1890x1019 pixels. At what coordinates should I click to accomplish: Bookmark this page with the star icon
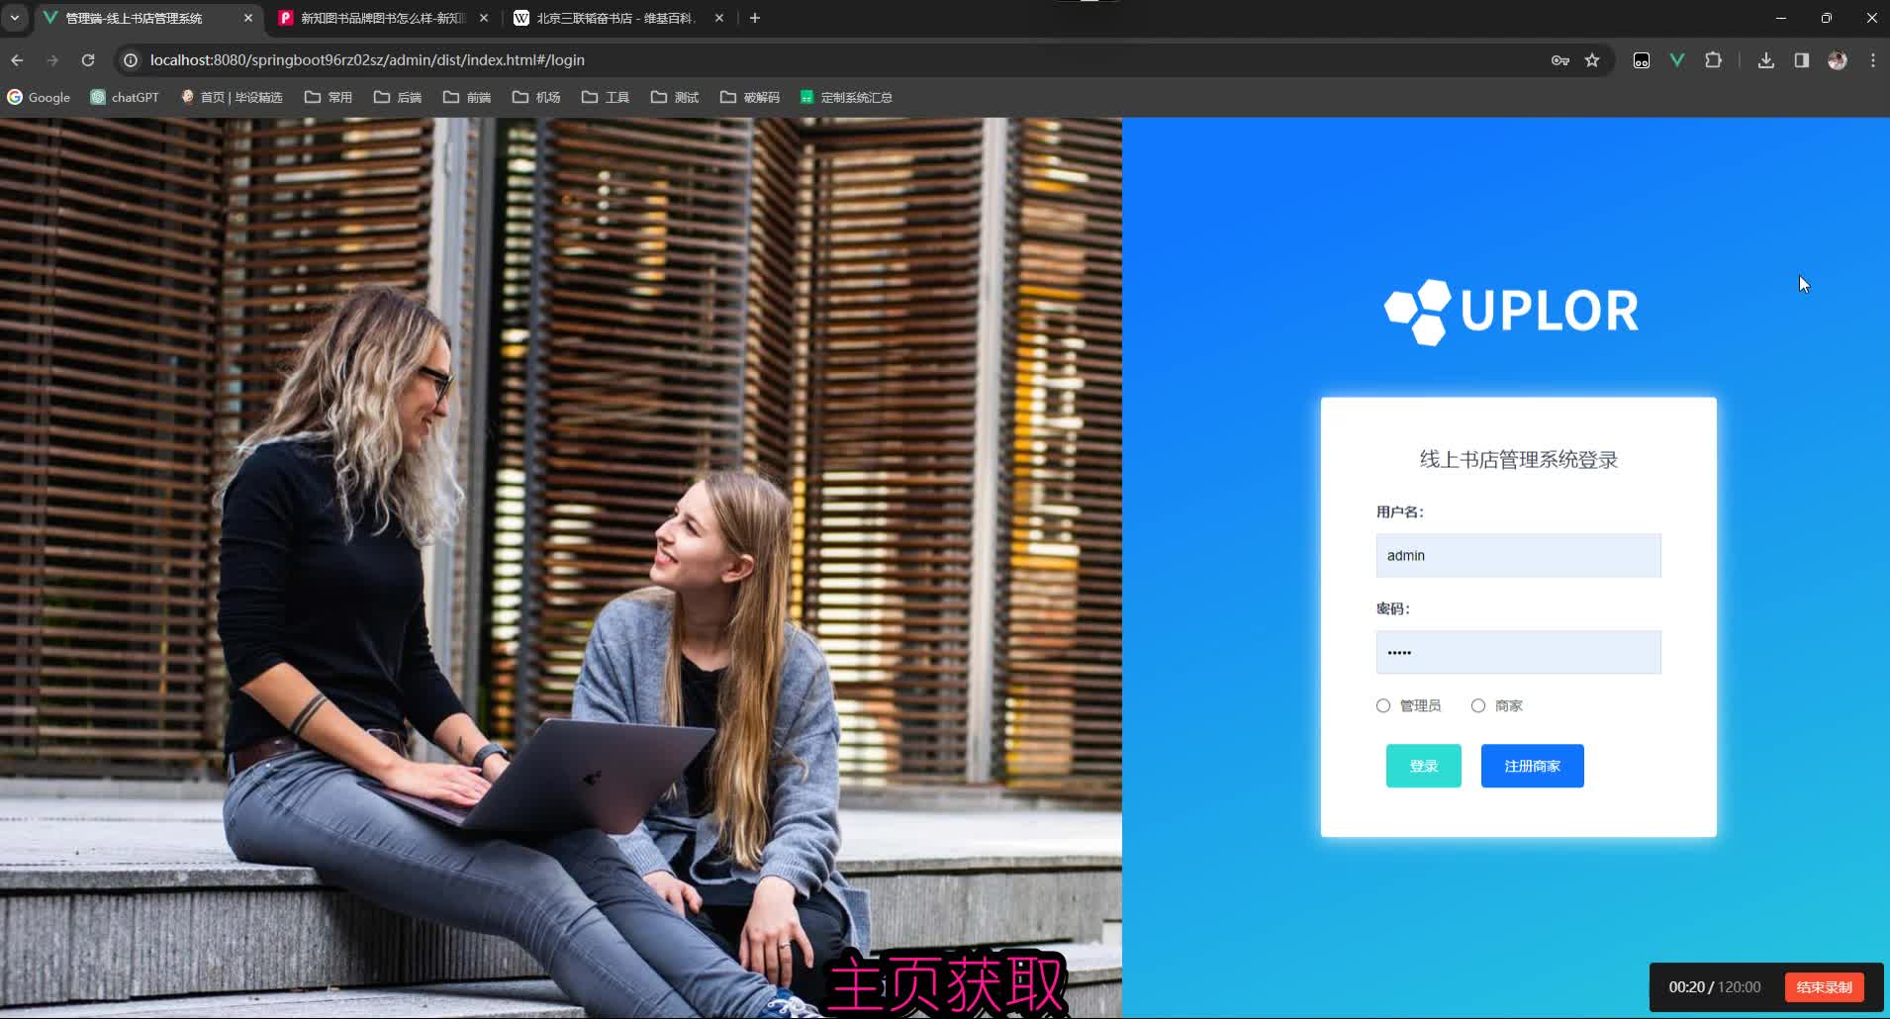[x=1592, y=60]
